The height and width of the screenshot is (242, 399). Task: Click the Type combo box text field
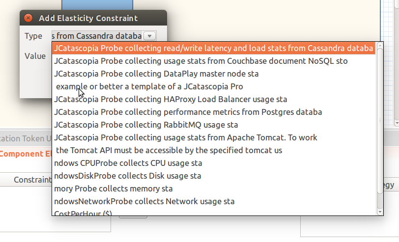click(x=97, y=36)
